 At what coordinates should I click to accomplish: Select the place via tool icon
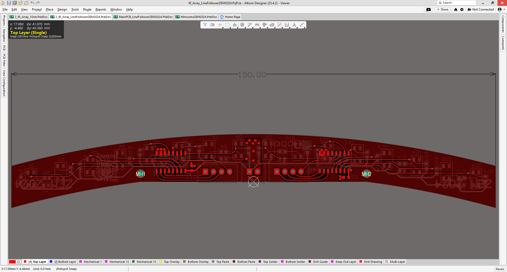[x=265, y=25]
